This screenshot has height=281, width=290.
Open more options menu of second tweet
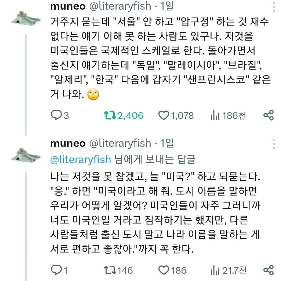(x=274, y=144)
